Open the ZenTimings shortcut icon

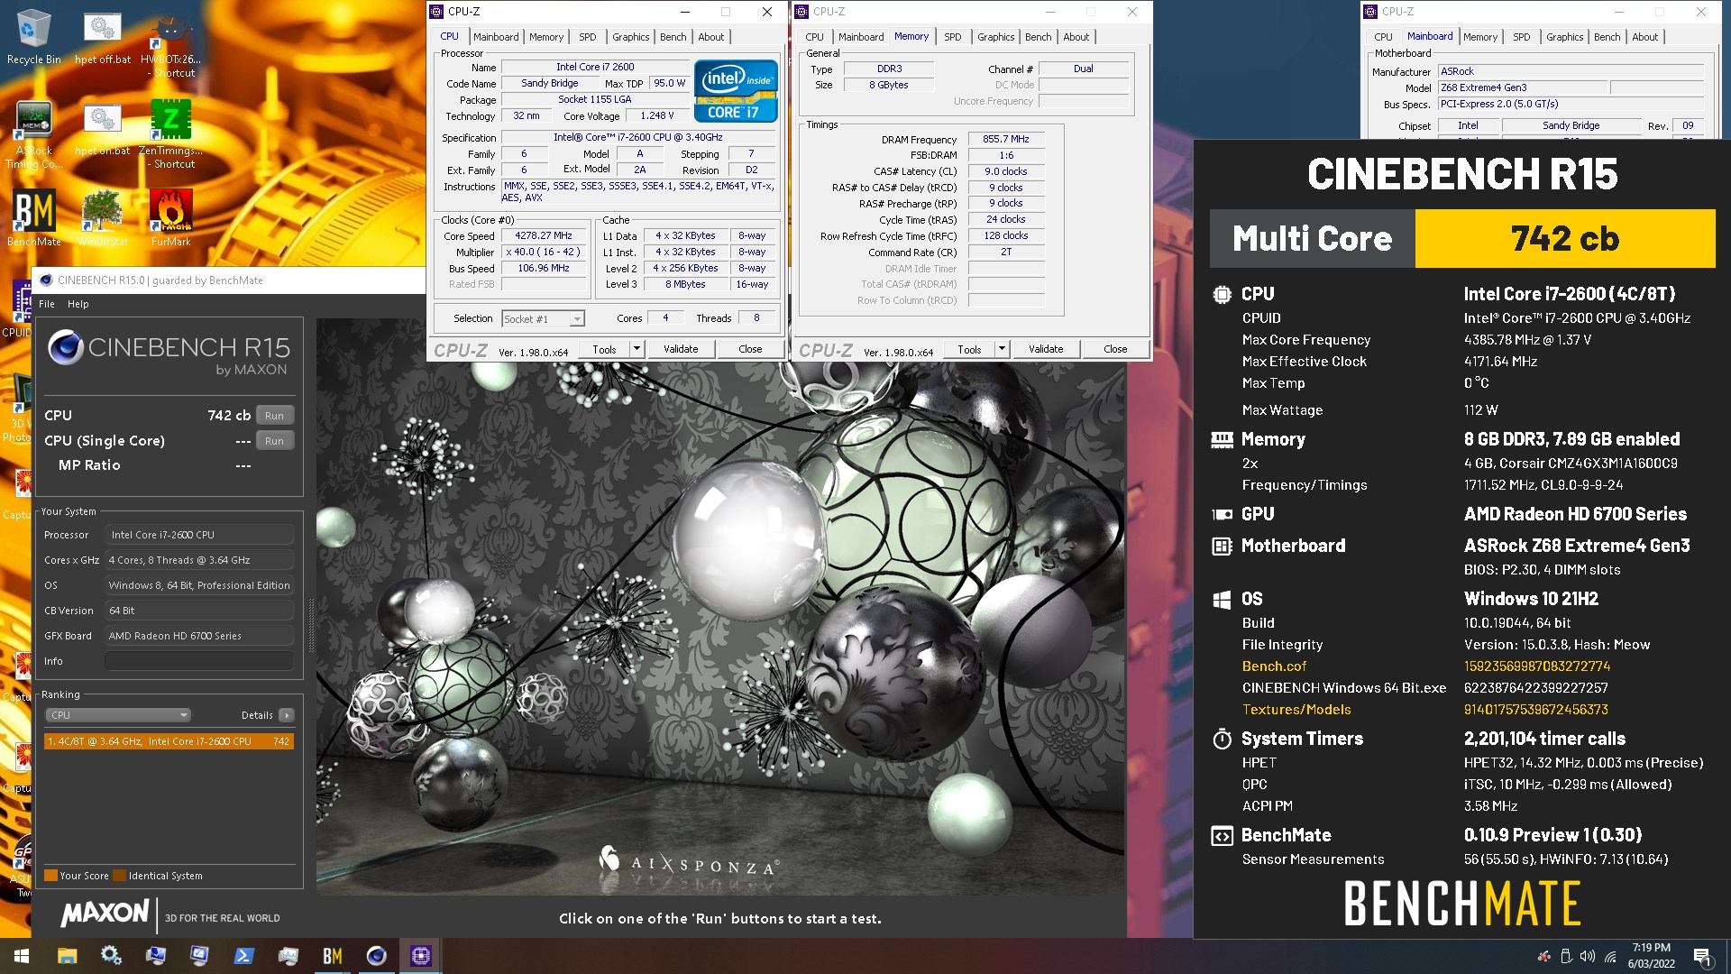[171, 133]
